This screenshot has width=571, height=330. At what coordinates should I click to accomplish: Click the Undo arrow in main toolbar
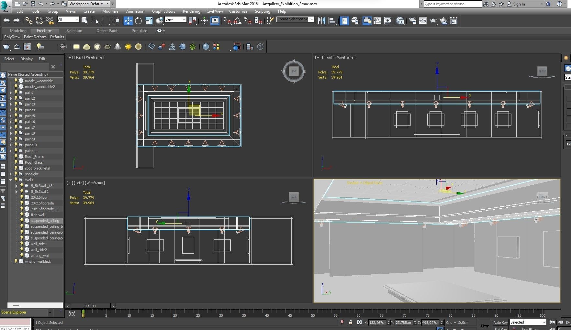pos(6,21)
